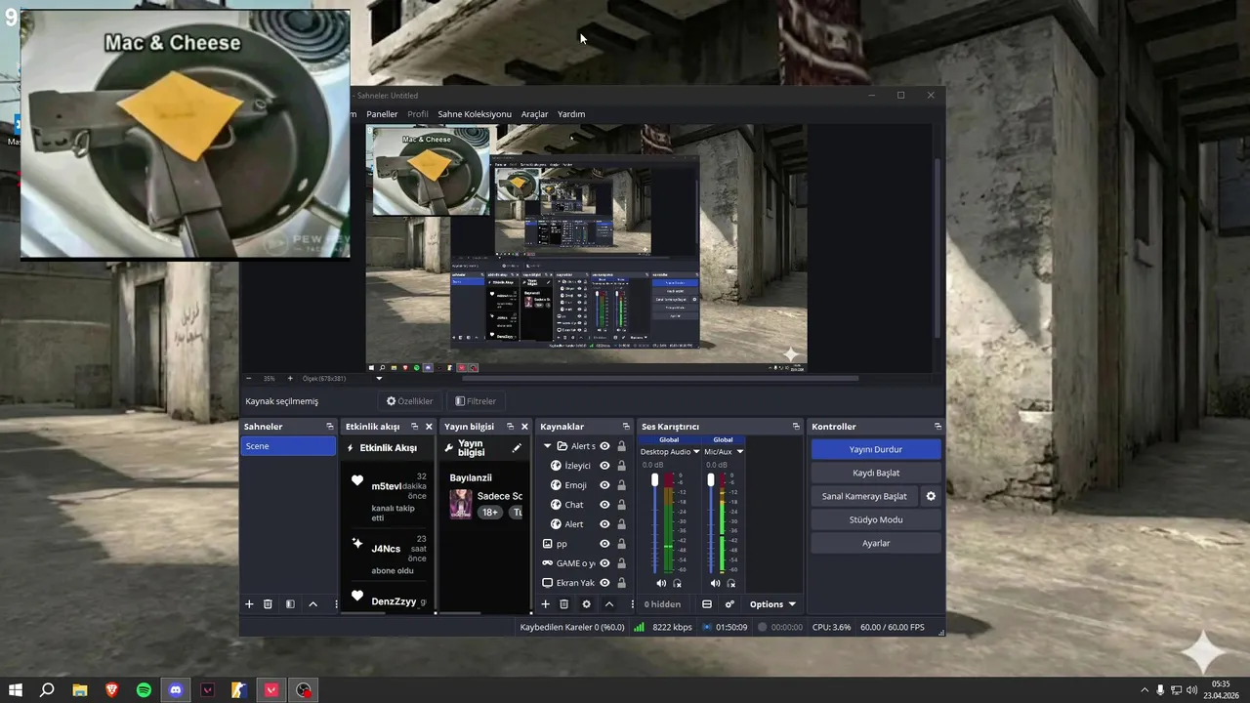Open the mixer Options dropdown

(772, 604)
